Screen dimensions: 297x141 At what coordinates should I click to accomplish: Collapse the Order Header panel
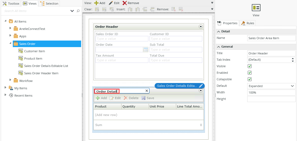pos(201,27)
